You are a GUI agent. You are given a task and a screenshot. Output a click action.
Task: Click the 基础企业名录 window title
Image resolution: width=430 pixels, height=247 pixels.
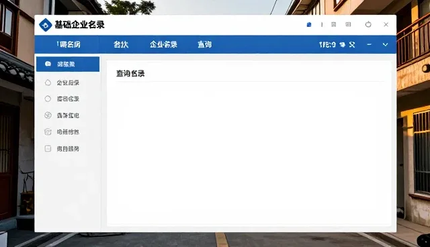point(79,25)
